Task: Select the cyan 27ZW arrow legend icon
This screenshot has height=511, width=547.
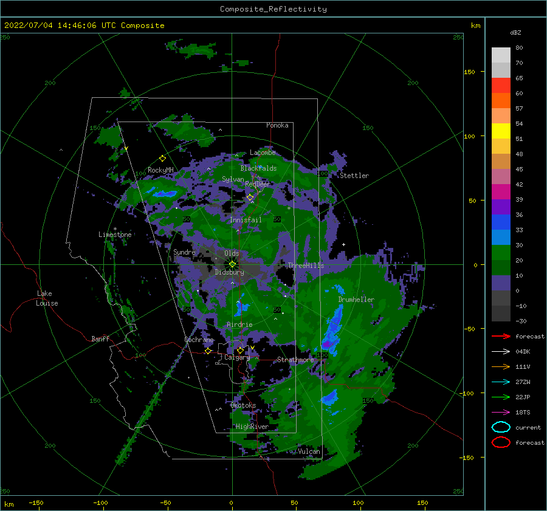Action: 501,382
